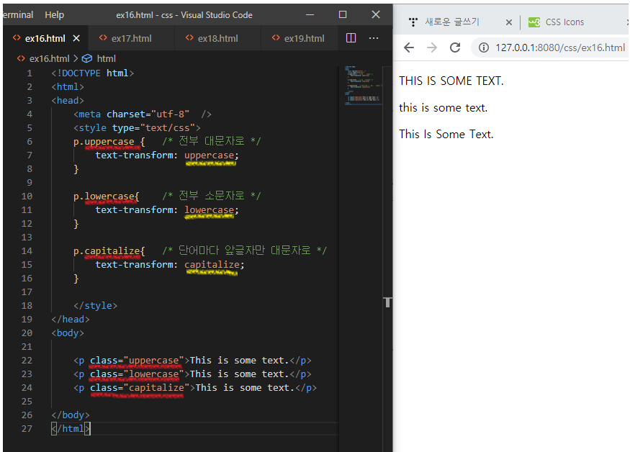Select the 새로운 글쓰기 browser tab
630x452 pixels.
tap(452, 22)
